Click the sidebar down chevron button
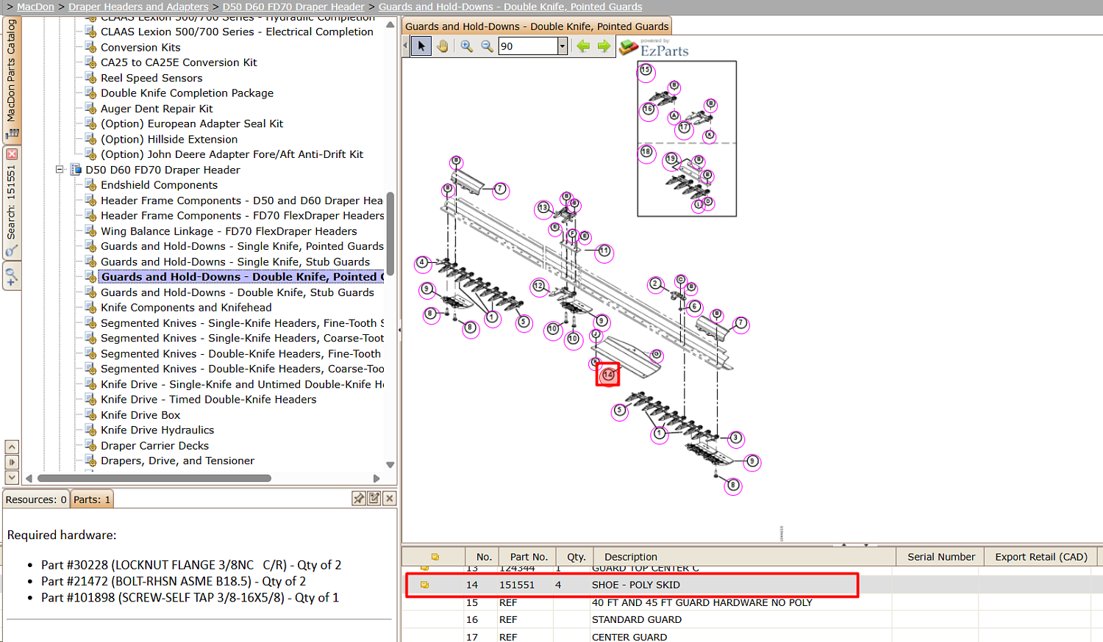The height and width of the screenshot is (642, 1103). point(12,477)
